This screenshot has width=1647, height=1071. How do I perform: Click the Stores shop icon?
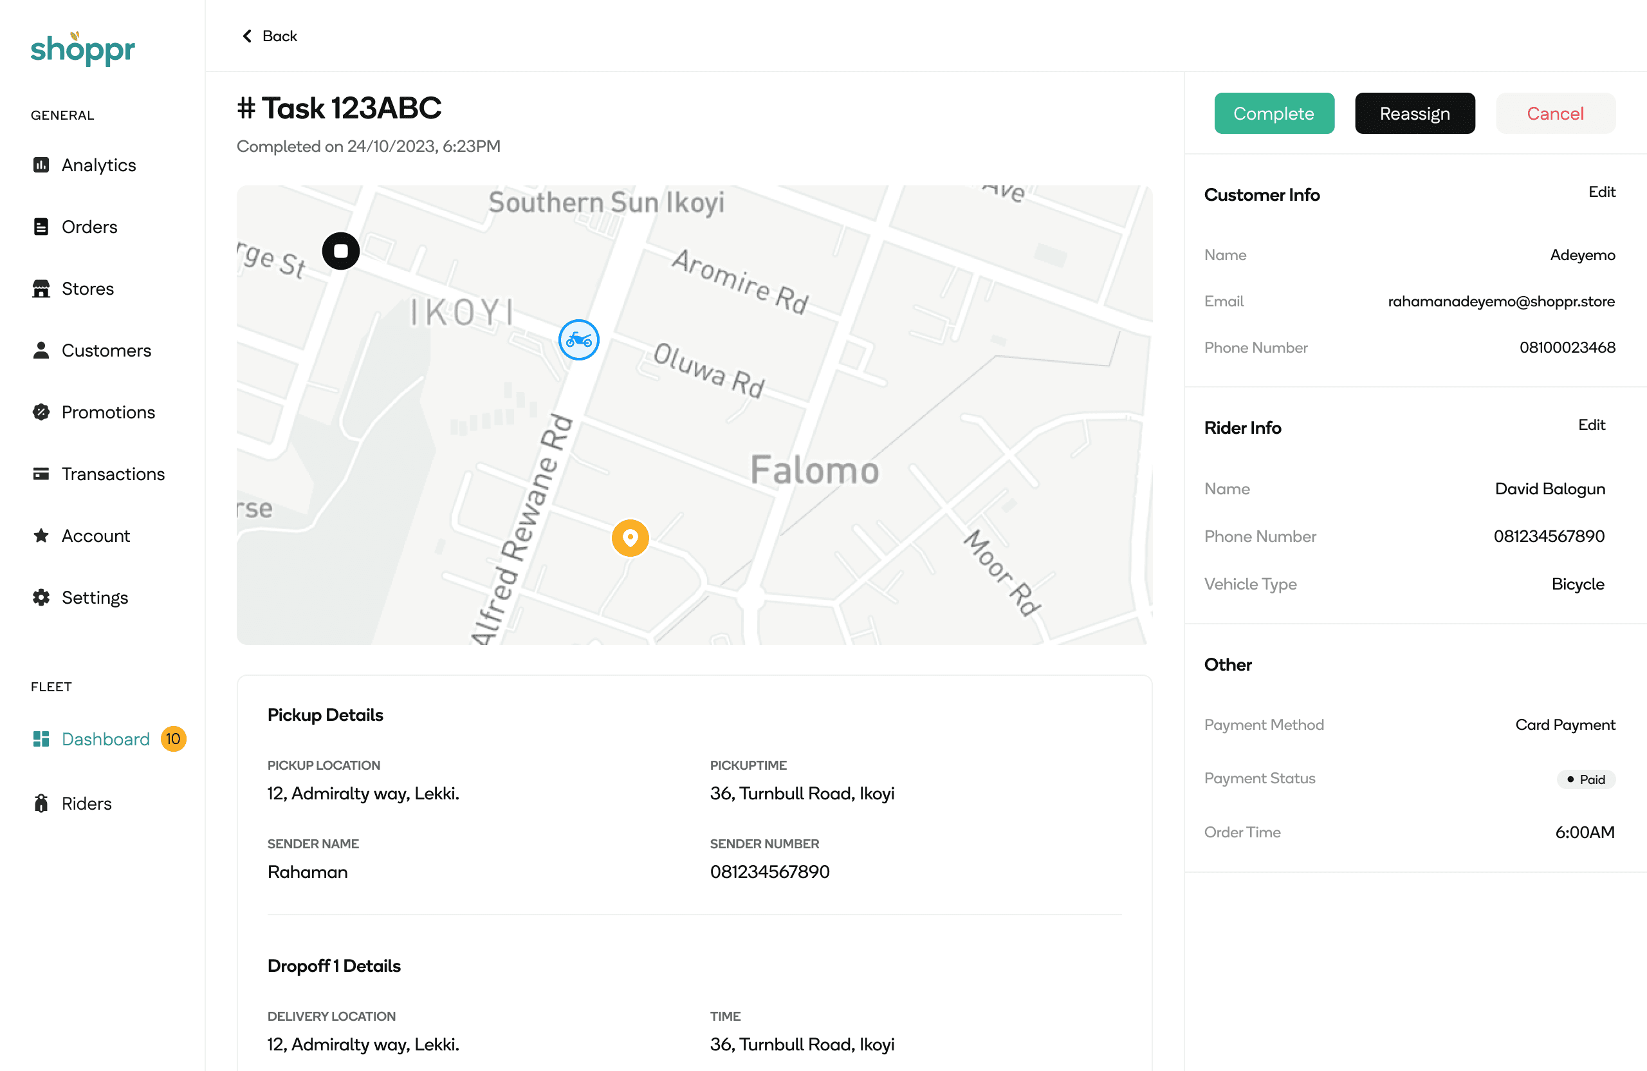click(x=41, y=288)
